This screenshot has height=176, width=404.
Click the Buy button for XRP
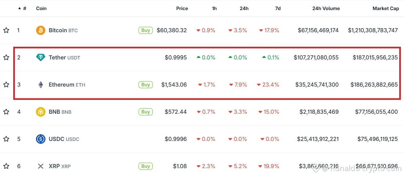click(x=146, y=166)
